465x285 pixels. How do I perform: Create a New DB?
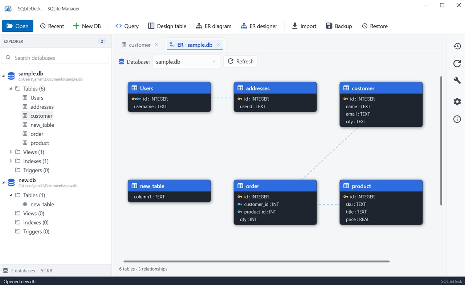click(87, 26)
